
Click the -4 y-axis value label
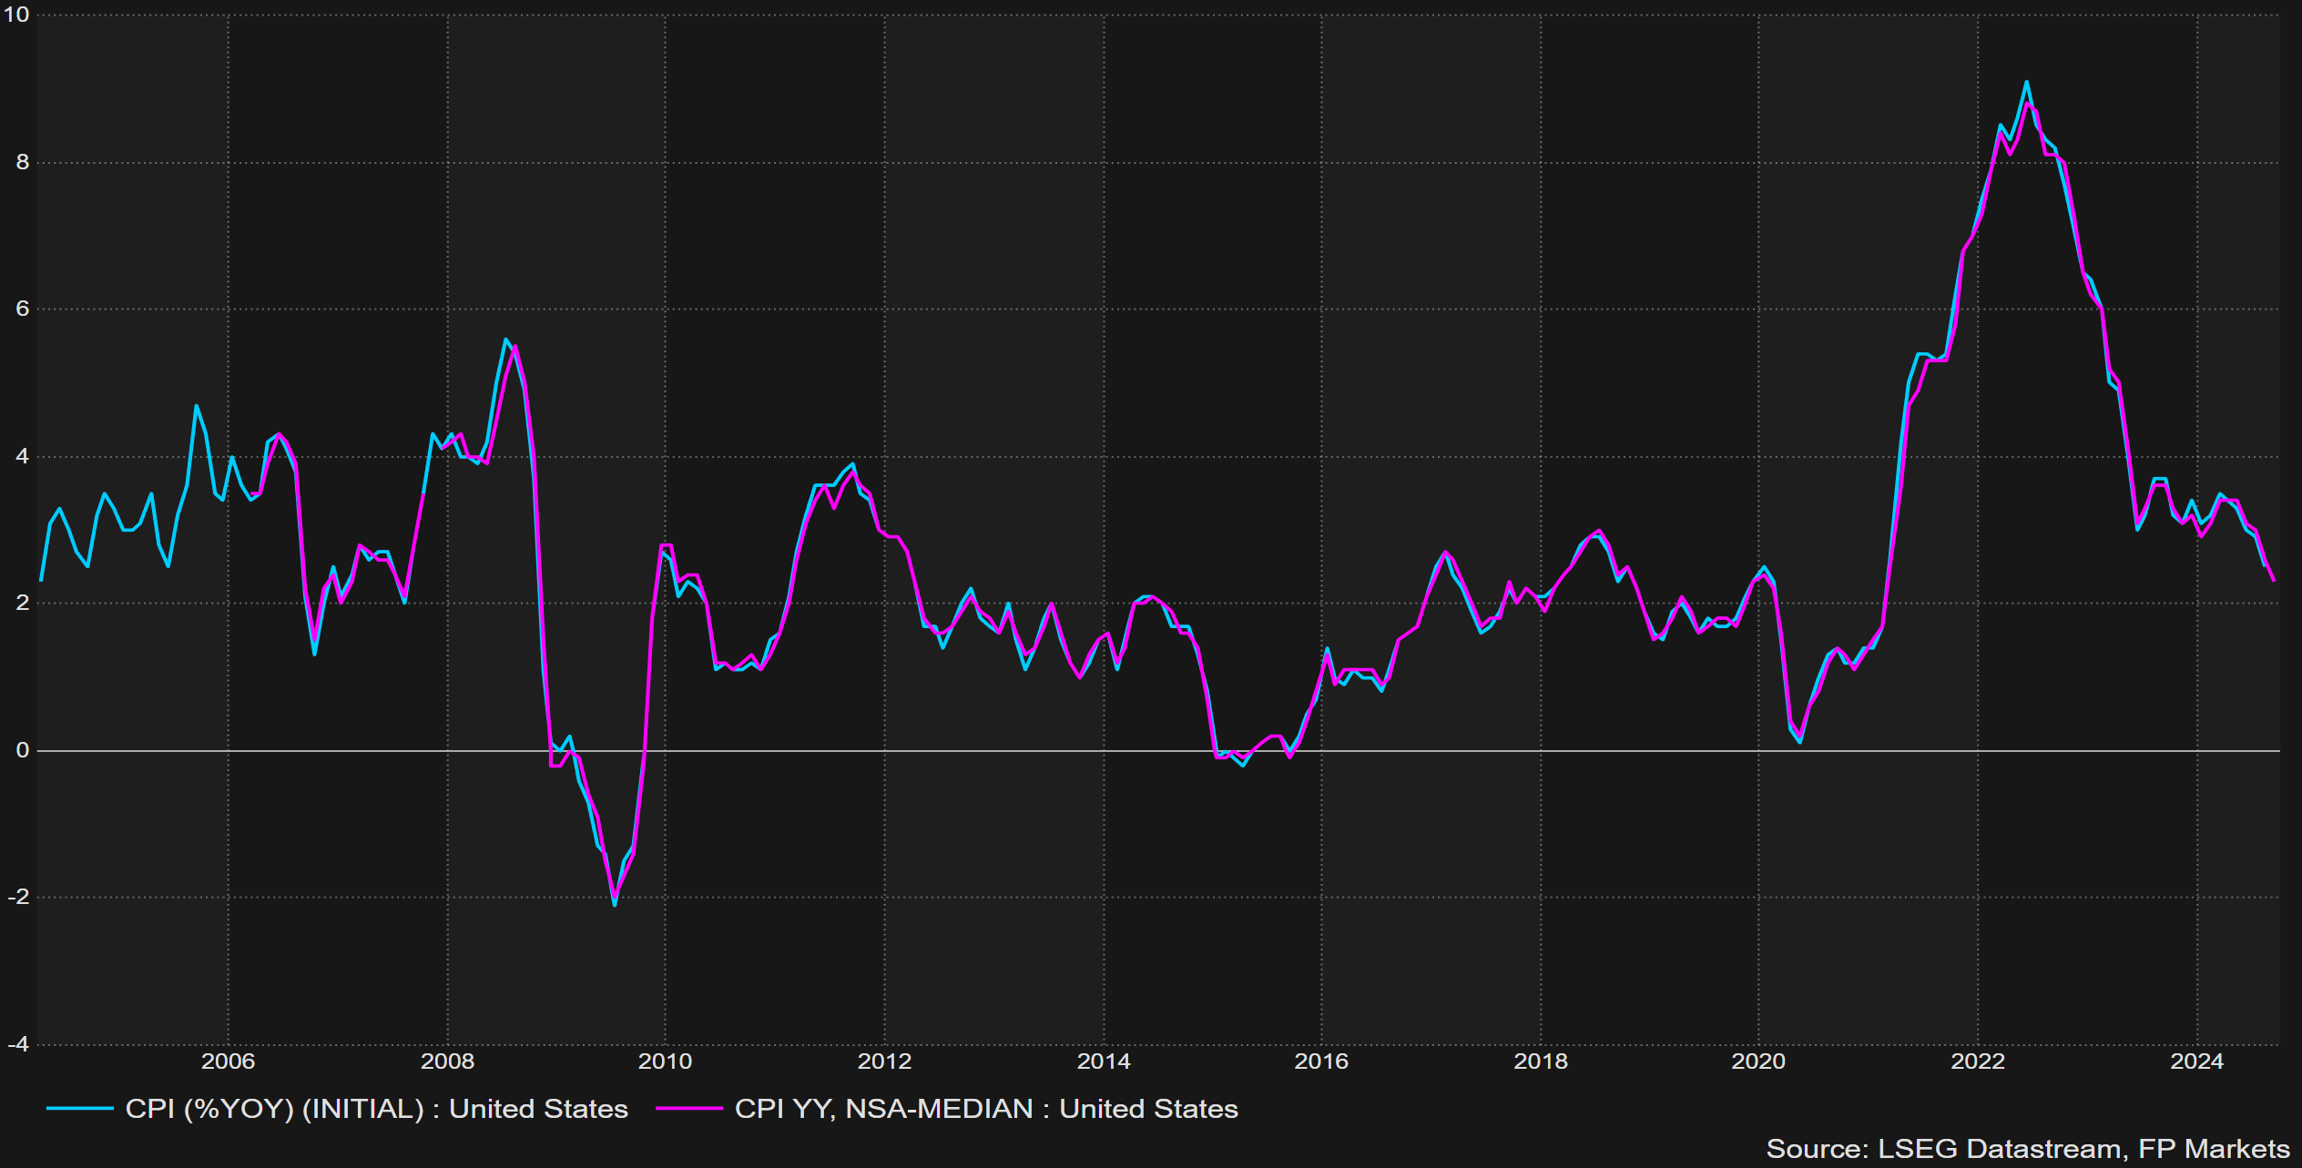[x=18, y=1044]
